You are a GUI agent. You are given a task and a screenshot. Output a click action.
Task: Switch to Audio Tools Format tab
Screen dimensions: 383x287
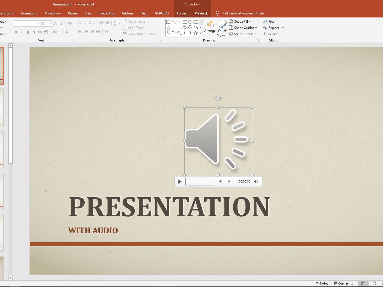(182, 13)
